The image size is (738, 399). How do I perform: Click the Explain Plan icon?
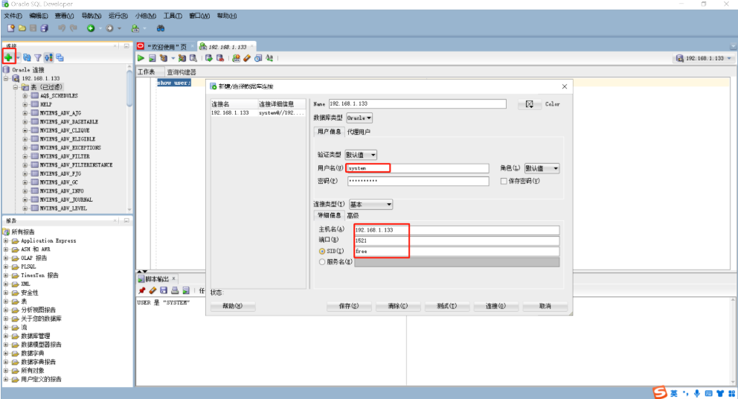pyautogui.click(x=164, y=58)
